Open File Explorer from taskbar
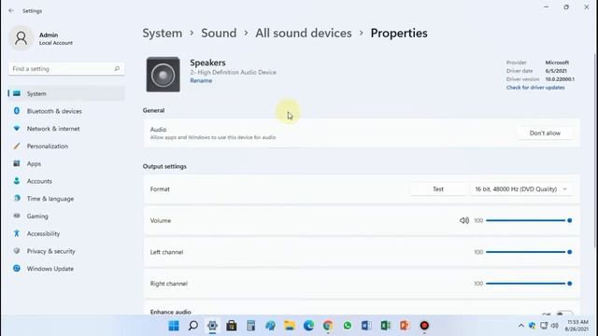Screen dimensions: 598x336 tap(290, 326)
